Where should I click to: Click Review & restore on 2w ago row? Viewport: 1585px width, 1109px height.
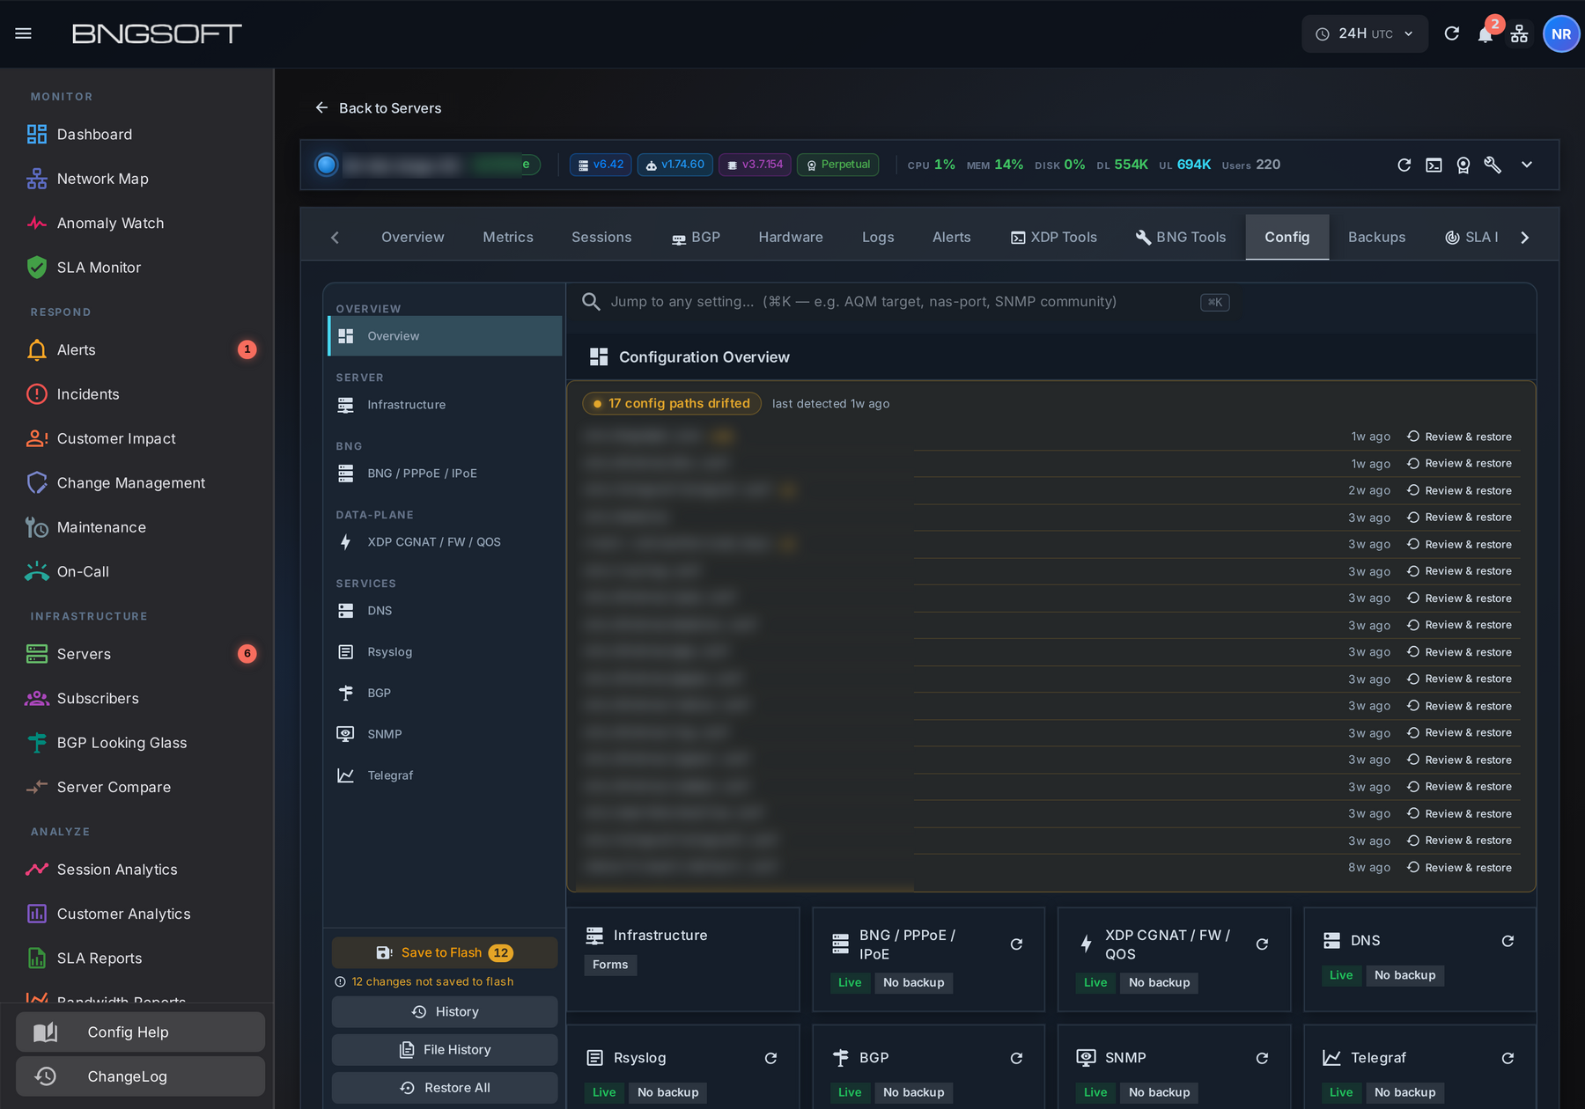point(1459,490)
